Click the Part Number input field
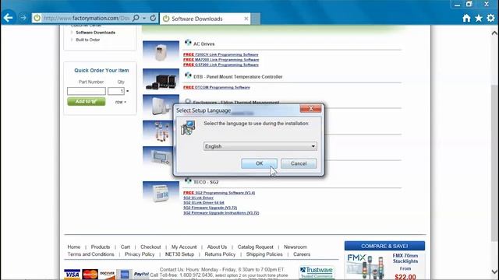The height and width of the screenshot is (280, 499). [87, 91]
